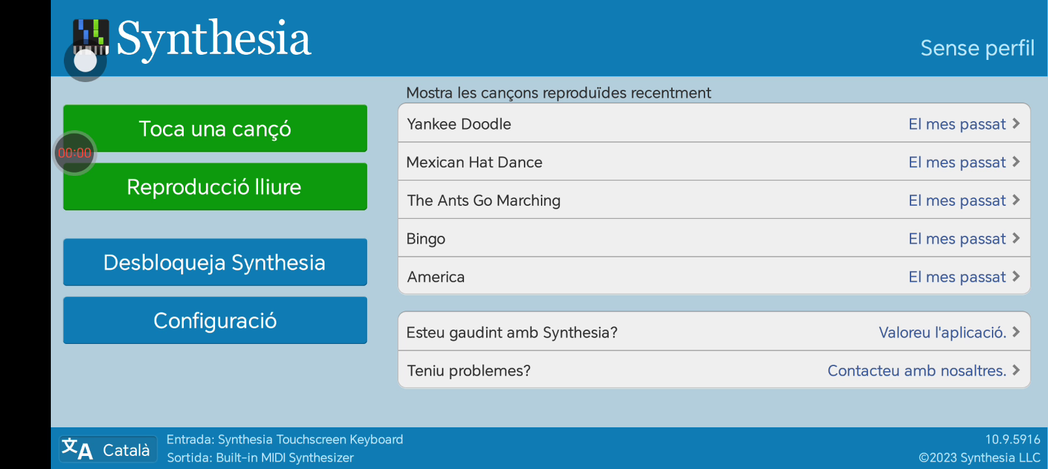Tap the translate language icon
The width and height of the screenshot is (1048, 469).
coord(77,449)
